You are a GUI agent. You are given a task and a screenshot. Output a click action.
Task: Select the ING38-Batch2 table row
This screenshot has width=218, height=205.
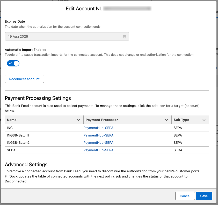[x=39, y=142]
